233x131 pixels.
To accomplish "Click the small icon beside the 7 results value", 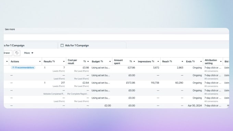I will point(45,67).
